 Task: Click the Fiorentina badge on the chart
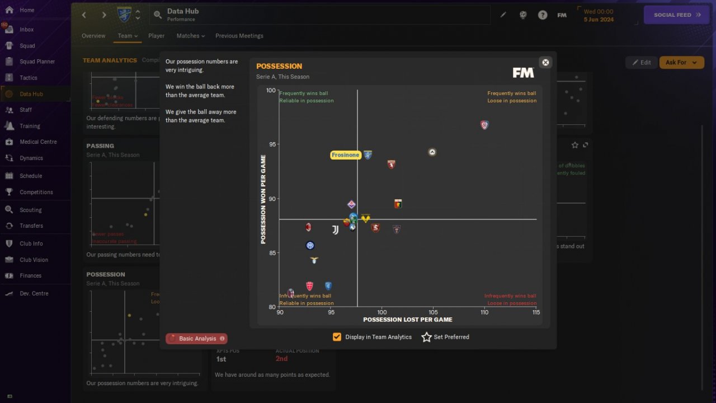coord(351,204)
